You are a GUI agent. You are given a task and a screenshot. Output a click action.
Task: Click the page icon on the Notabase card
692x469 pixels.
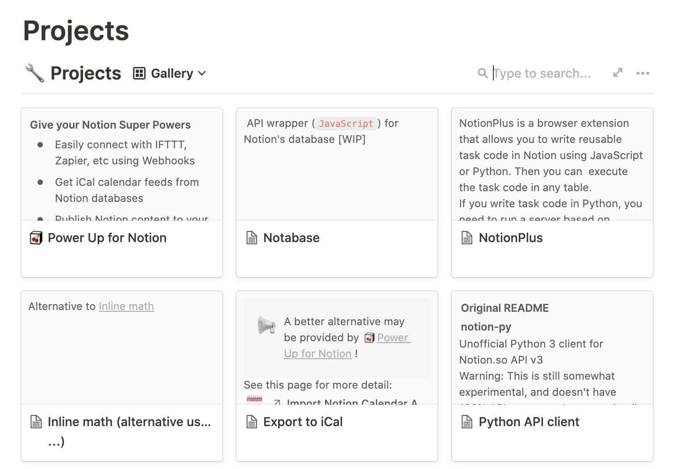tap(252, 238)
